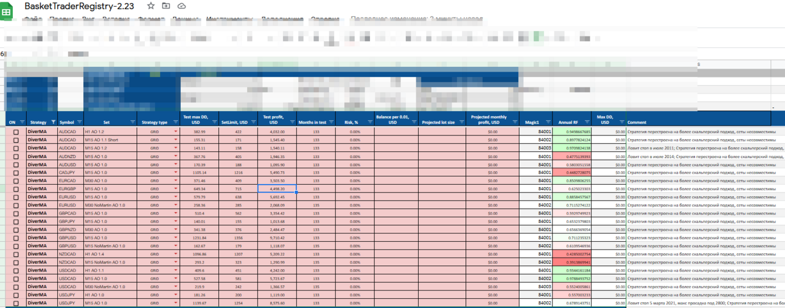Open the filter icon on ON column
This screenshot has width=785, height=308.
[22, 122]
